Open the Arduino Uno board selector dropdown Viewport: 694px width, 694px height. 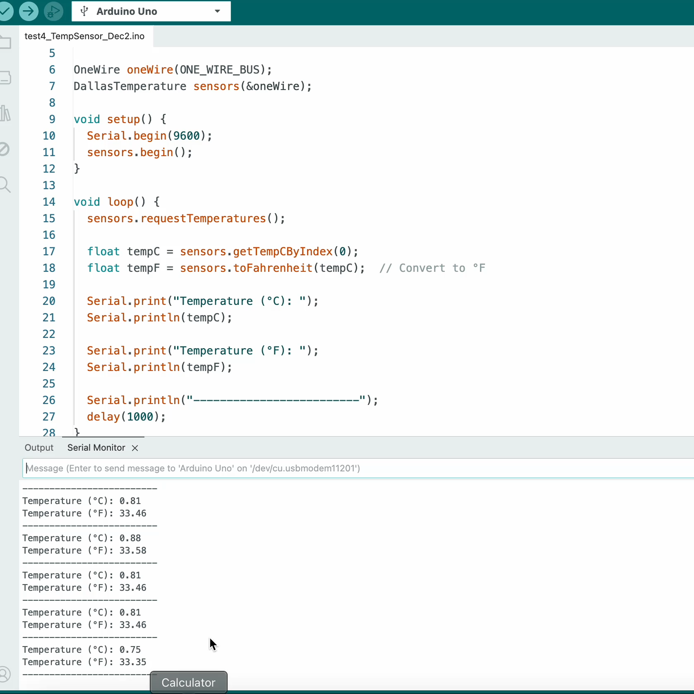pyautogui.click(x=151, y=11)
